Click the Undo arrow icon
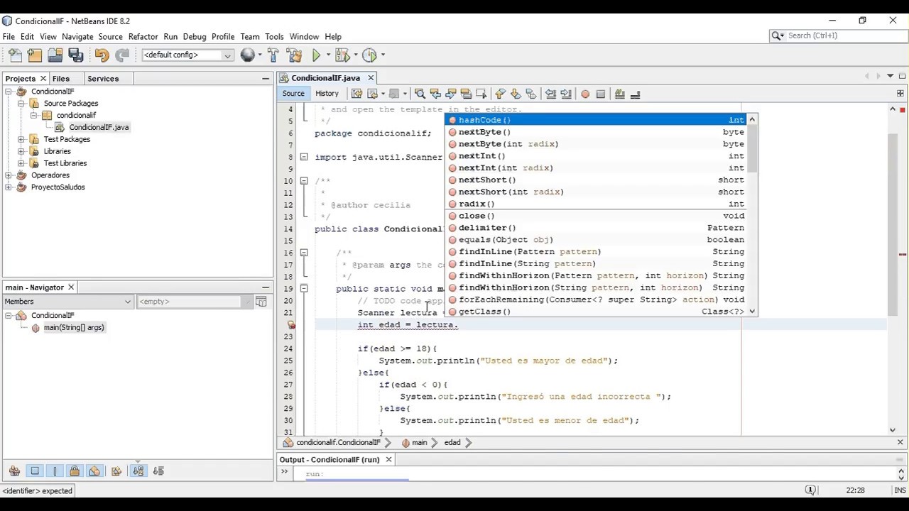This screenshot has width=909, height=511. coord(102,55)
